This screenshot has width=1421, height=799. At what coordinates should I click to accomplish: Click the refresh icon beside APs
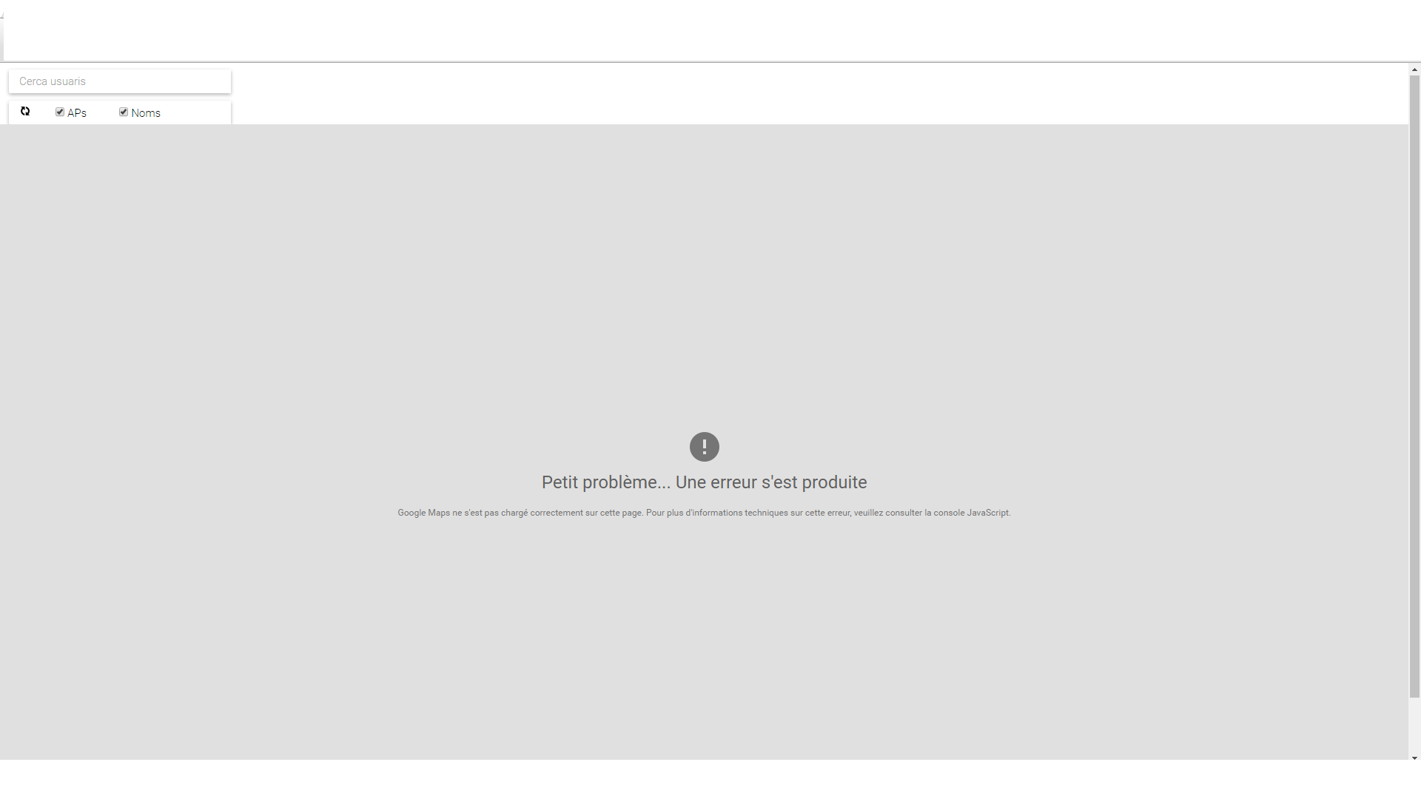[x=25, y=112]
